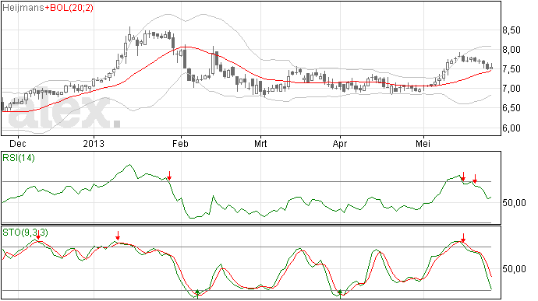Image resolution: width=538 pixels, height=301 pixels.
Task: Click the 6,50 price axis value
Action: pyautogui.click(x=511, y=108)
